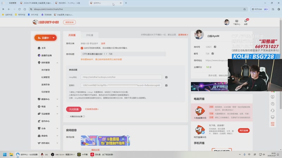Expand the 公会 section arrow

[x=57, y=129]
